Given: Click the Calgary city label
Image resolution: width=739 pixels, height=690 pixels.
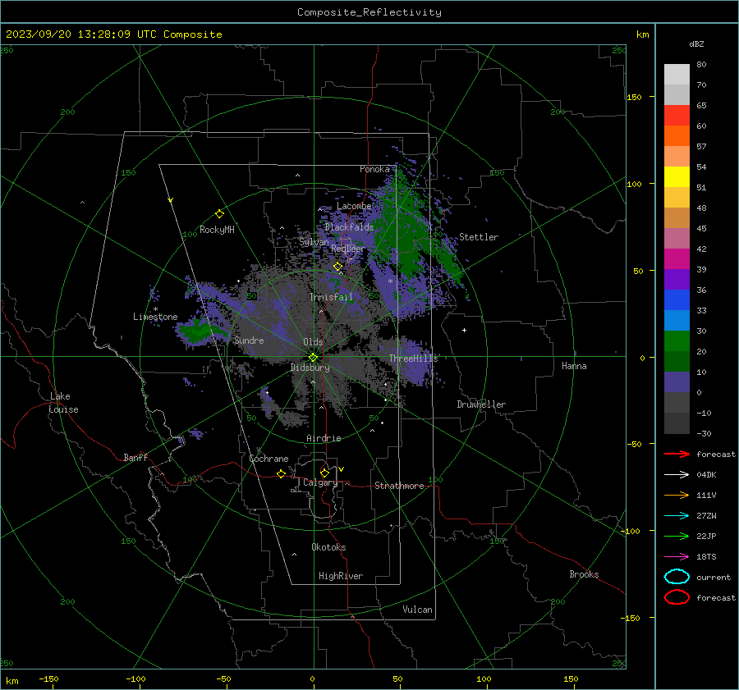Looking at the screenshot, I should [x=320, y=482].
